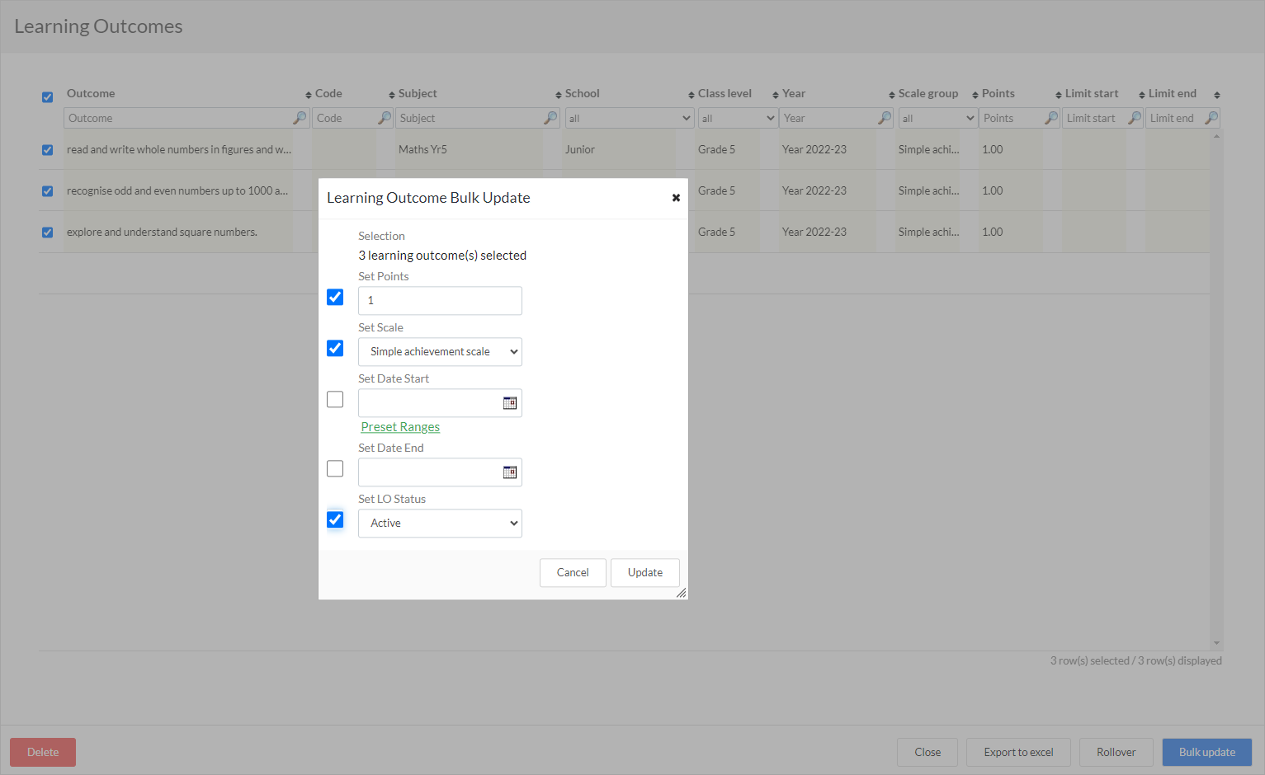Open the Set LO Status Active dropdown
The image size is (1265, 775).
440,524
